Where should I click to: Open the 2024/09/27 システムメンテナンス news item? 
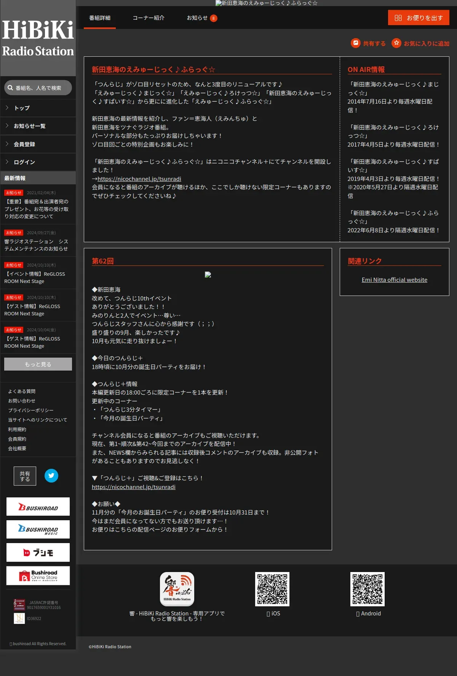[38, 241]
